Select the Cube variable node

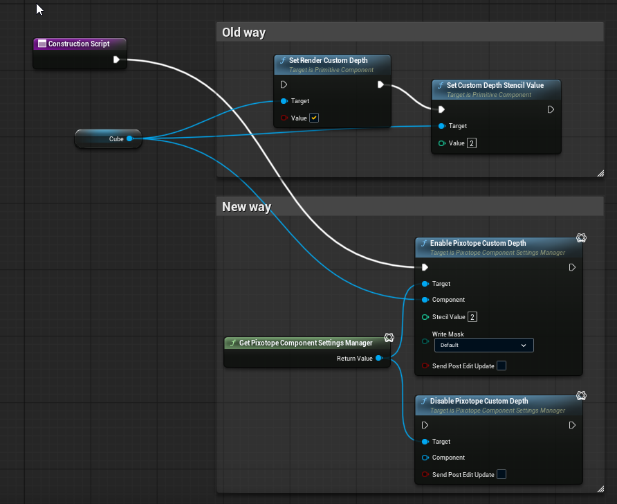pyautogui.click(x=108, y=138)
